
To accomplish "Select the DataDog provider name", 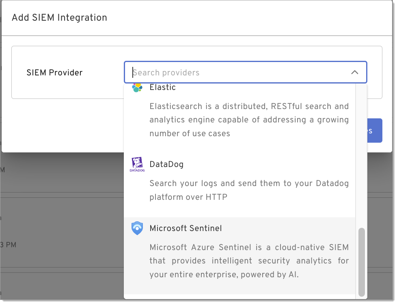I will point(166,165).
